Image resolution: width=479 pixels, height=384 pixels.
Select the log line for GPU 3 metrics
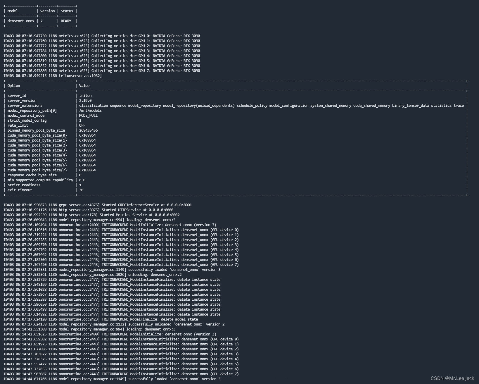102,51
